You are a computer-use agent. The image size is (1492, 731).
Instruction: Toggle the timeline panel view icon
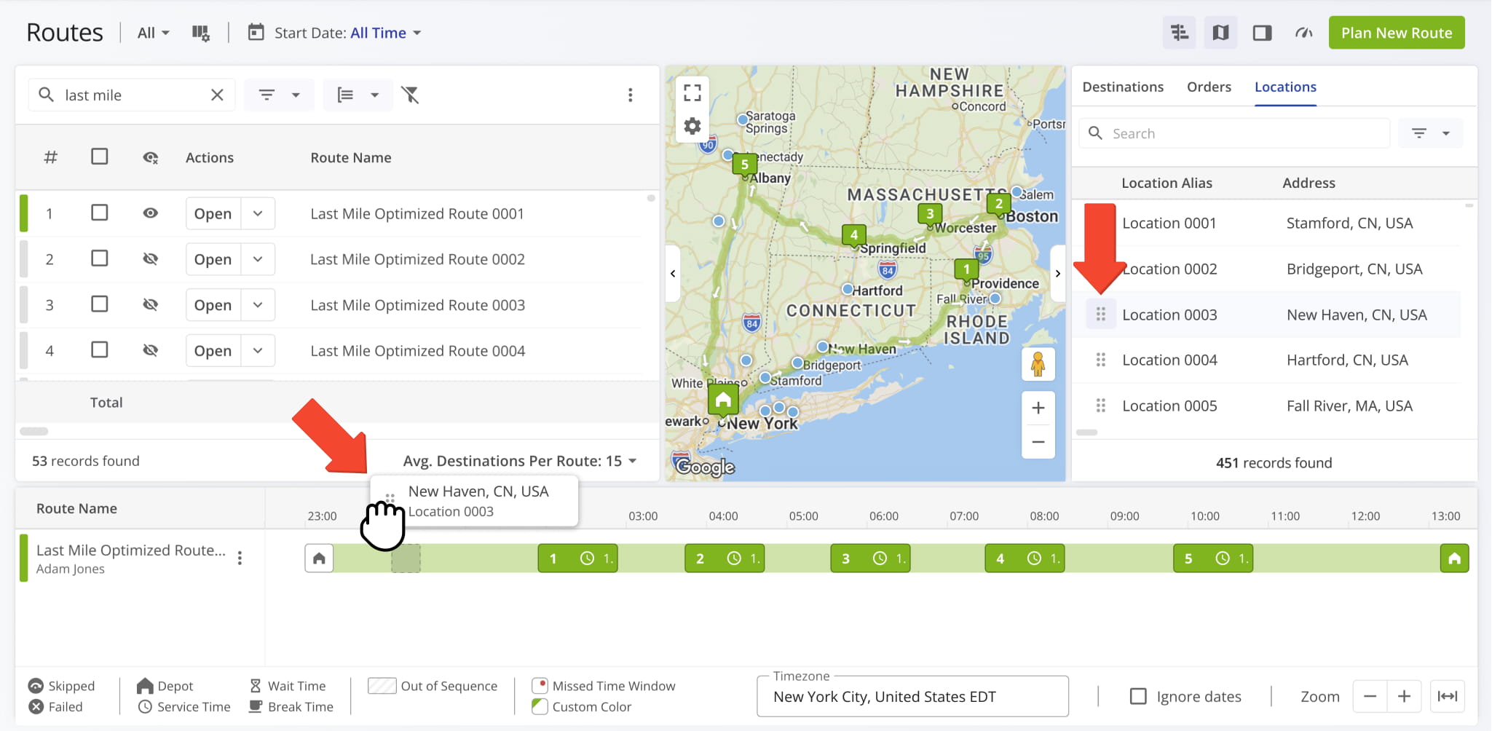point(1179,33)
